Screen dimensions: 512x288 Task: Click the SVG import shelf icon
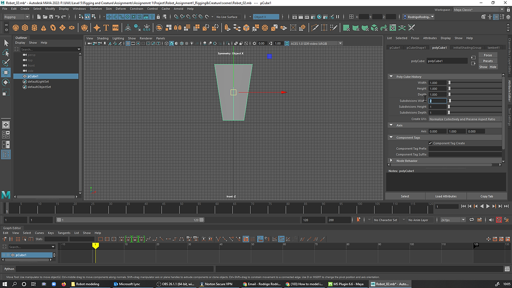click(x=116, y=28)
